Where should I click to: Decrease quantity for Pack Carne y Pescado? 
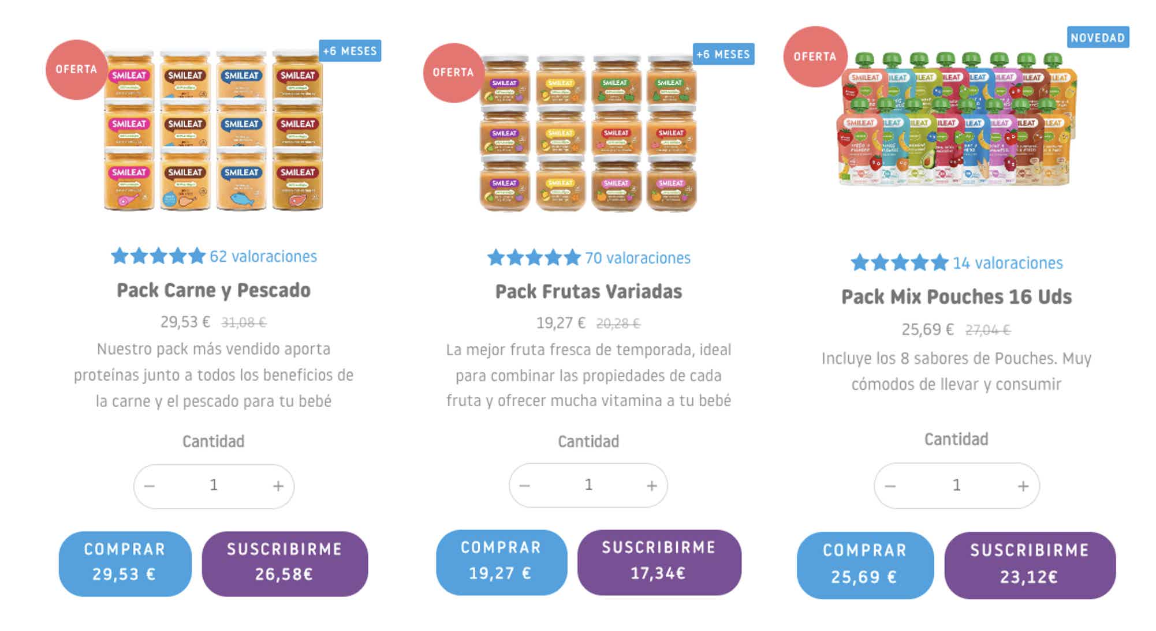click(150, 486)
